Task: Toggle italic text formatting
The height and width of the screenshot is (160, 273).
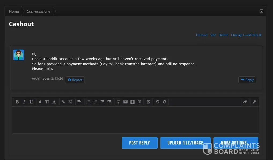Action: point(24,102)
